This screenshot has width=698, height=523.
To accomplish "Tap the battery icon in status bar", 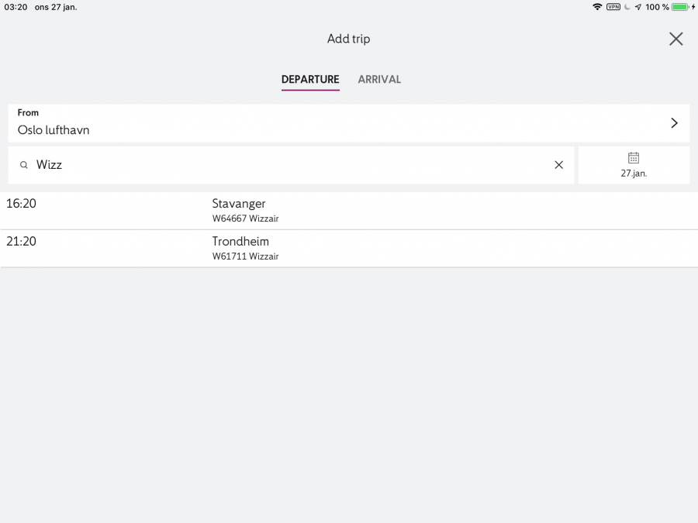I will 680,7.
